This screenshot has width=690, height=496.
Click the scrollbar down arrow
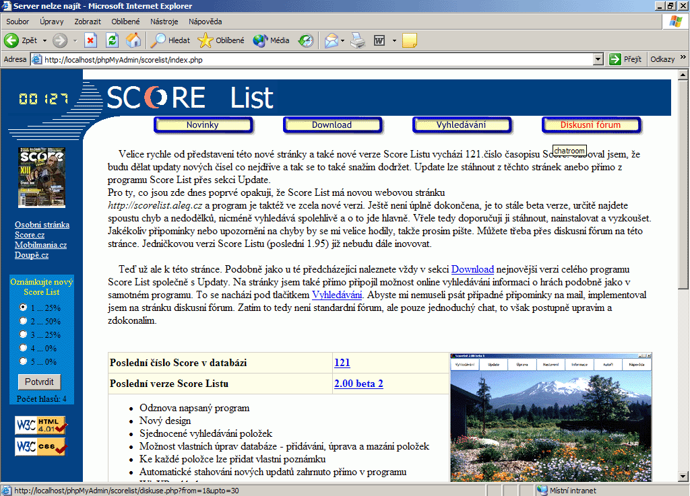click(683, 476)
